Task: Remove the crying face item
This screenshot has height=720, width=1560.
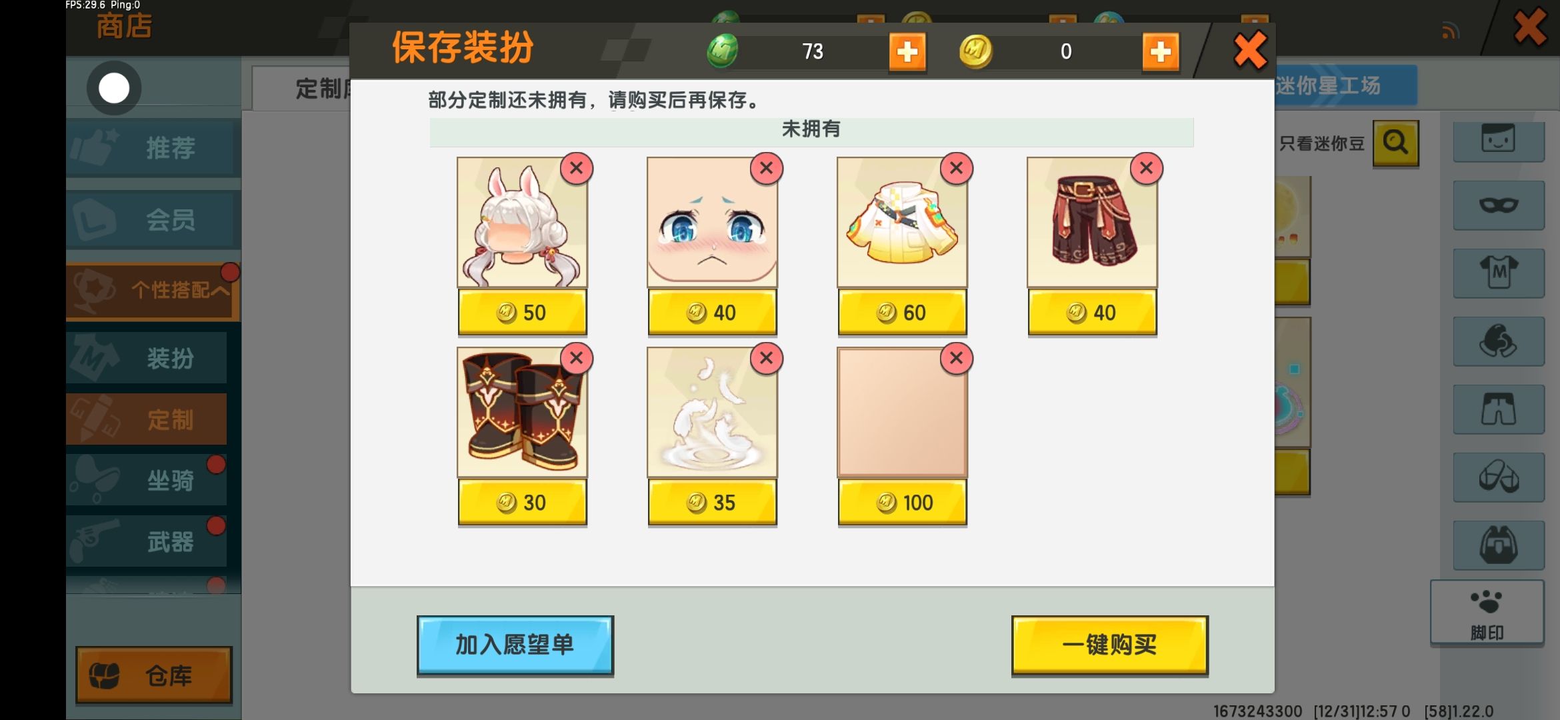Action: [767, 168]
